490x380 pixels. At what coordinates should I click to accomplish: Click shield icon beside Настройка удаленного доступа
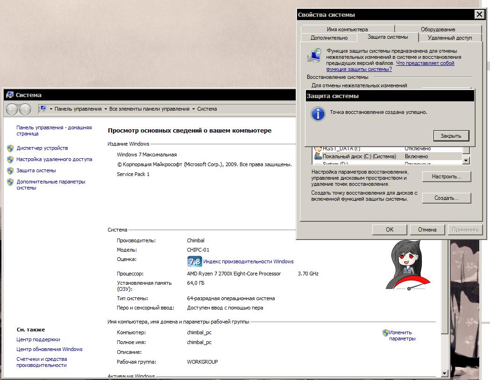point(10,160)
